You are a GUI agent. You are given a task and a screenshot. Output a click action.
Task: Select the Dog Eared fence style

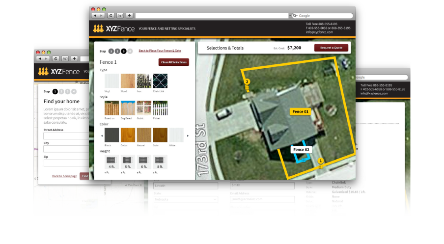pyautogui.click(x=128, y=108)
